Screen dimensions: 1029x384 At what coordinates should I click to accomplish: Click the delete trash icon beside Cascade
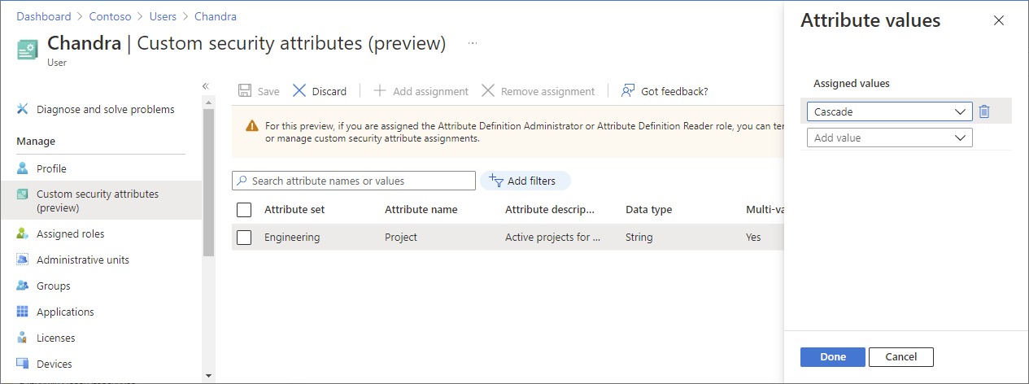984,111
